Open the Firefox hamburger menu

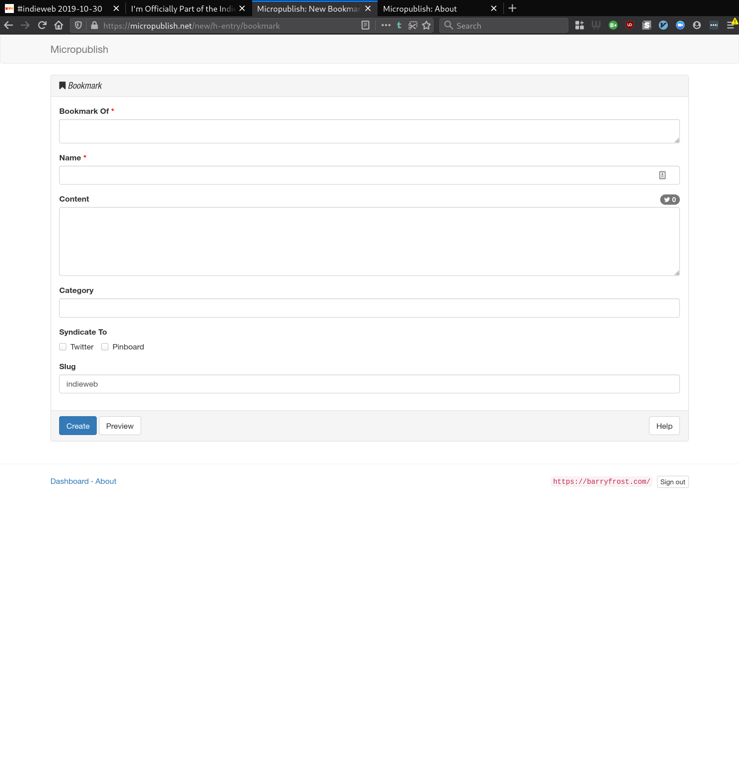(x=730, y=26)
